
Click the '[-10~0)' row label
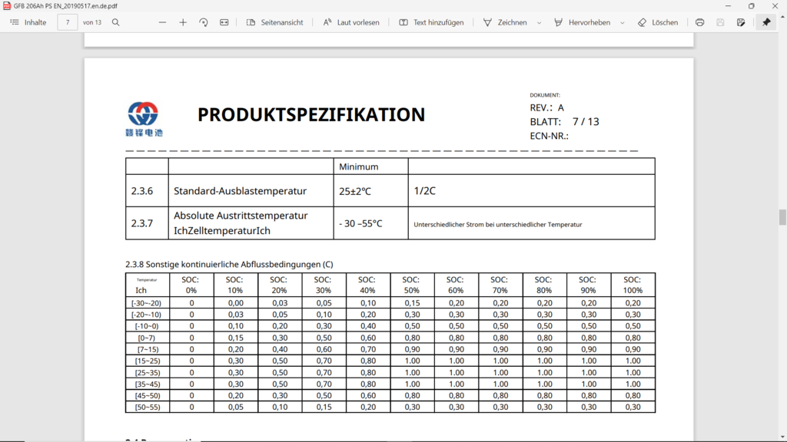(x=147, y=326)
